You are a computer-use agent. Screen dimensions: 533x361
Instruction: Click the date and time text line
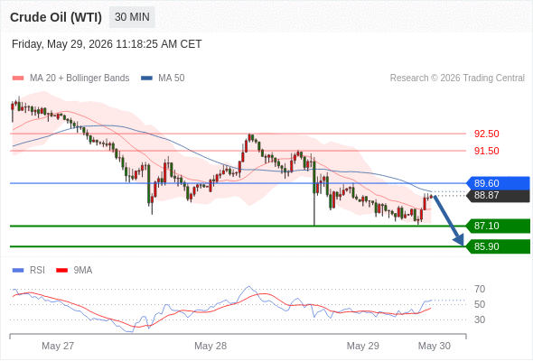tap(107, 44)
